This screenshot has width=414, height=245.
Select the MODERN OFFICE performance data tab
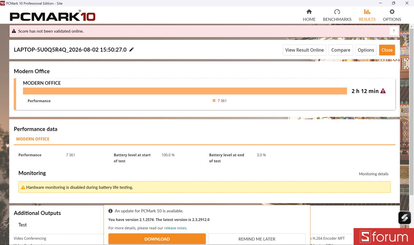coord(33,139)
